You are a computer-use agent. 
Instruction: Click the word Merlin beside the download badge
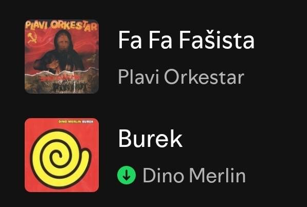click(217, 175)
